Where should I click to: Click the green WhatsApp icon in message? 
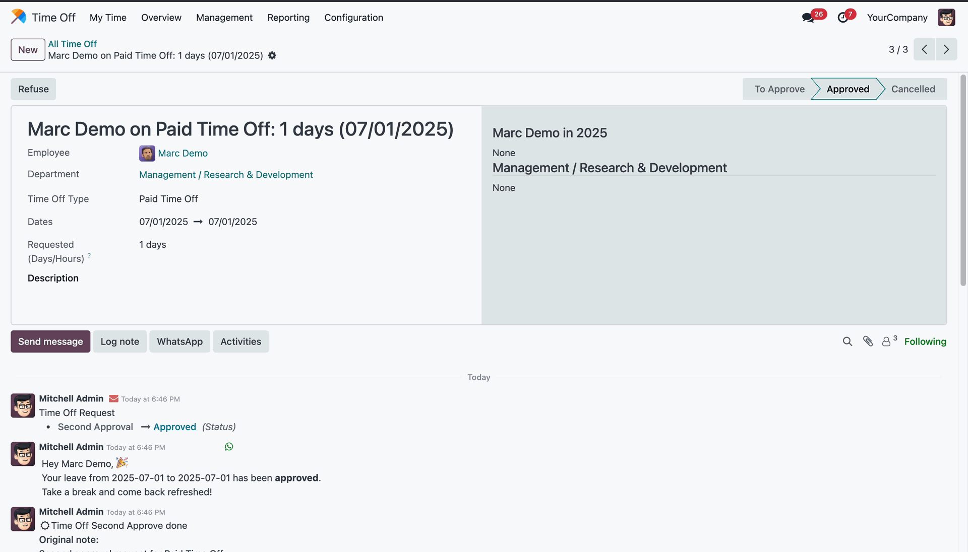coord(229,447)
